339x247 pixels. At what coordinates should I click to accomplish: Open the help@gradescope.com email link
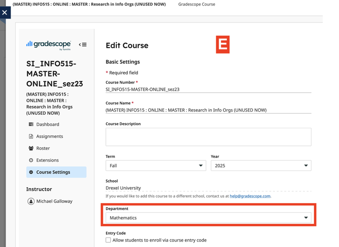click(x=250, y=196)
